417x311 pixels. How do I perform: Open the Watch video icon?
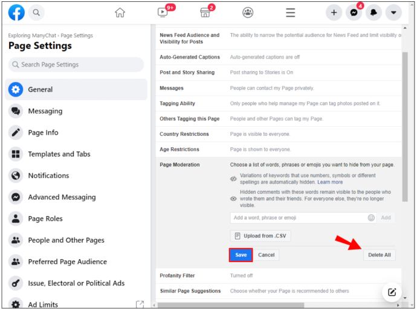coord(163,12)
